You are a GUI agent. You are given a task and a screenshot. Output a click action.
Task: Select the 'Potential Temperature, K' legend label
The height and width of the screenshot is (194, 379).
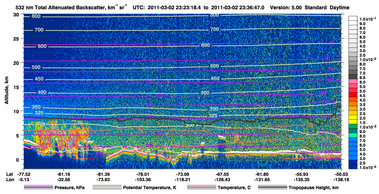pyautogui.click(x=149, y=188)
